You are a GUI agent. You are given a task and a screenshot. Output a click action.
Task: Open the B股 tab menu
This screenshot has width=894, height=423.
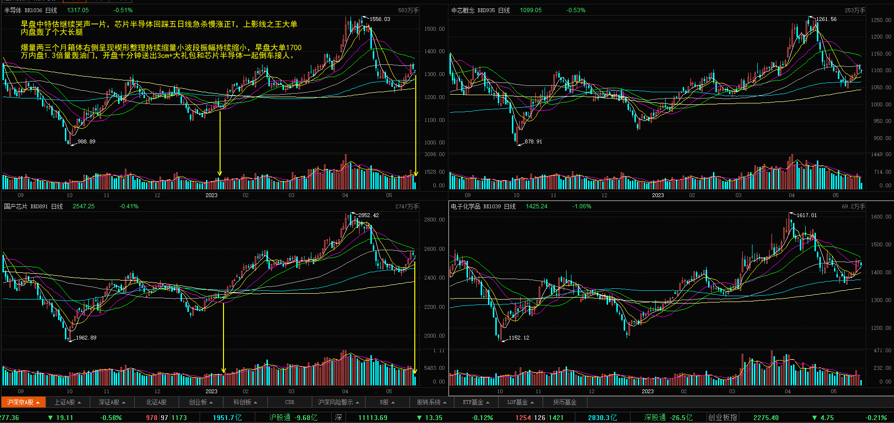pyautogui.click(x=387, y=402)
